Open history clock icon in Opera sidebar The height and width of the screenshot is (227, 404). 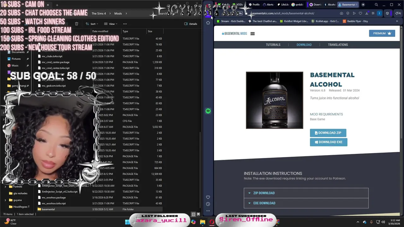point(208,204)
